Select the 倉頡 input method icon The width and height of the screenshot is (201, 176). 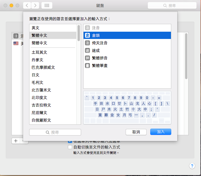87,35
